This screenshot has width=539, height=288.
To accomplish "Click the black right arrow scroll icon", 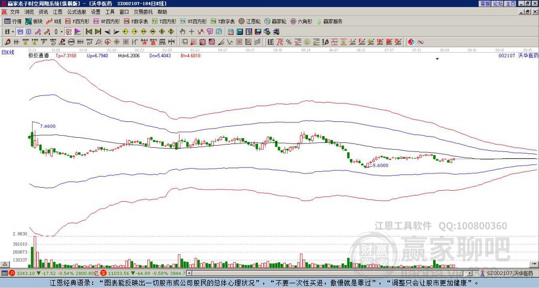I will pos(116,32).
